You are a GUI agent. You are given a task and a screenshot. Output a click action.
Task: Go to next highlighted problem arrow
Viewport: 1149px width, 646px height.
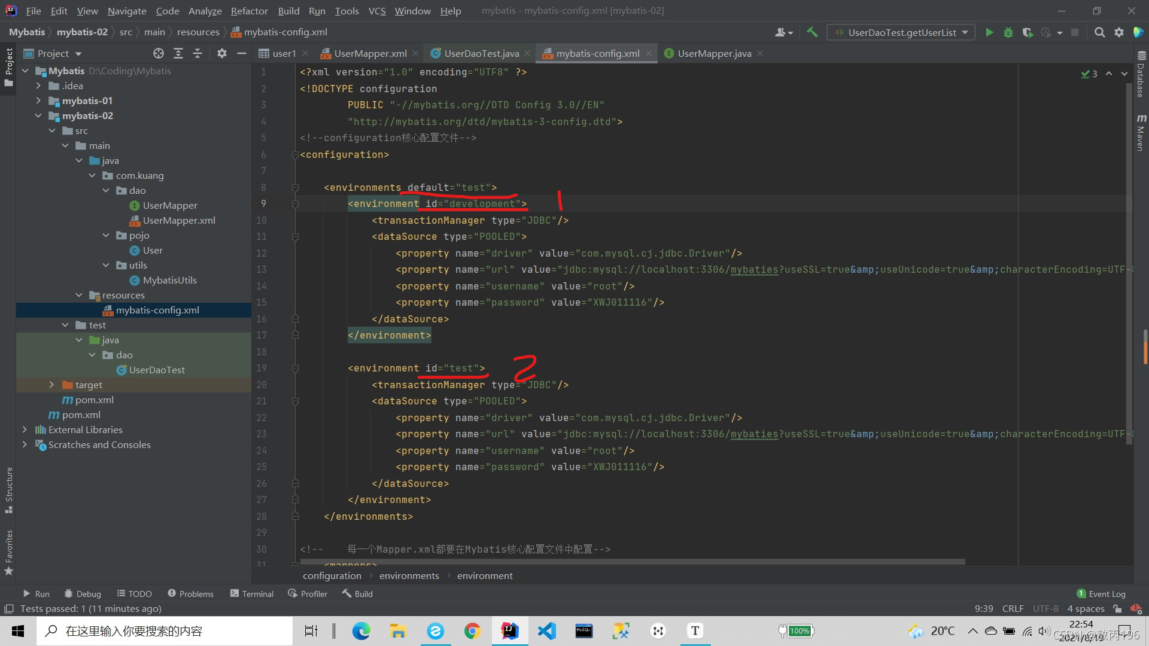coord(1124,74)
